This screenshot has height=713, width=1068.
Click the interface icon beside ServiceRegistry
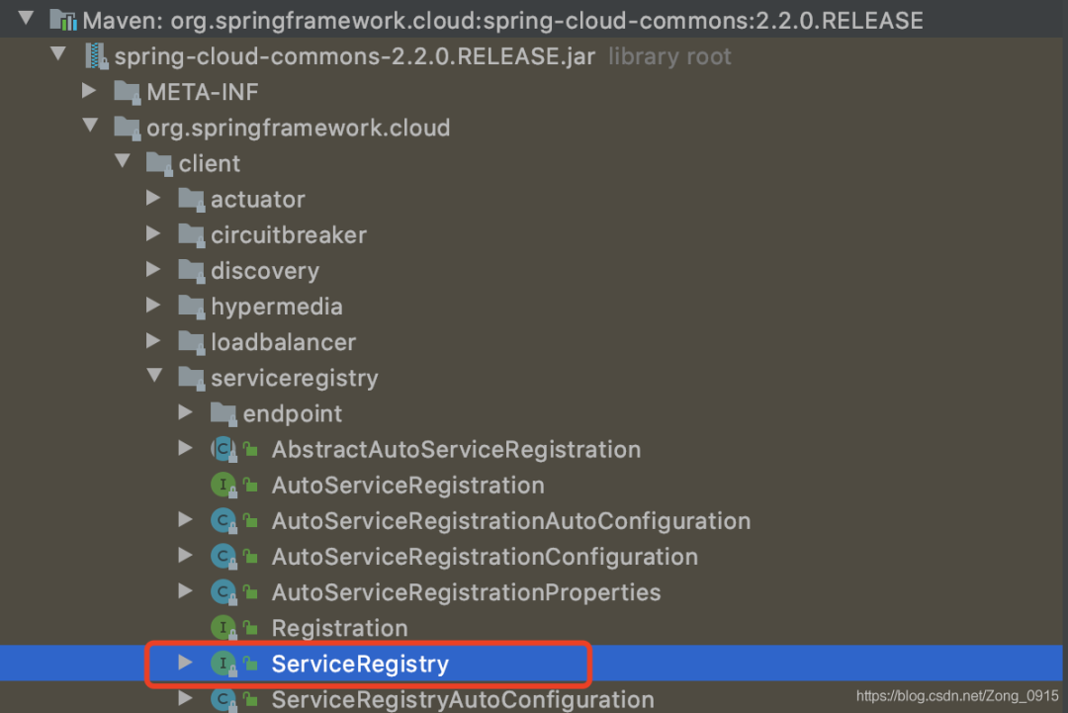pyautogui.click(x=223, y=664)
